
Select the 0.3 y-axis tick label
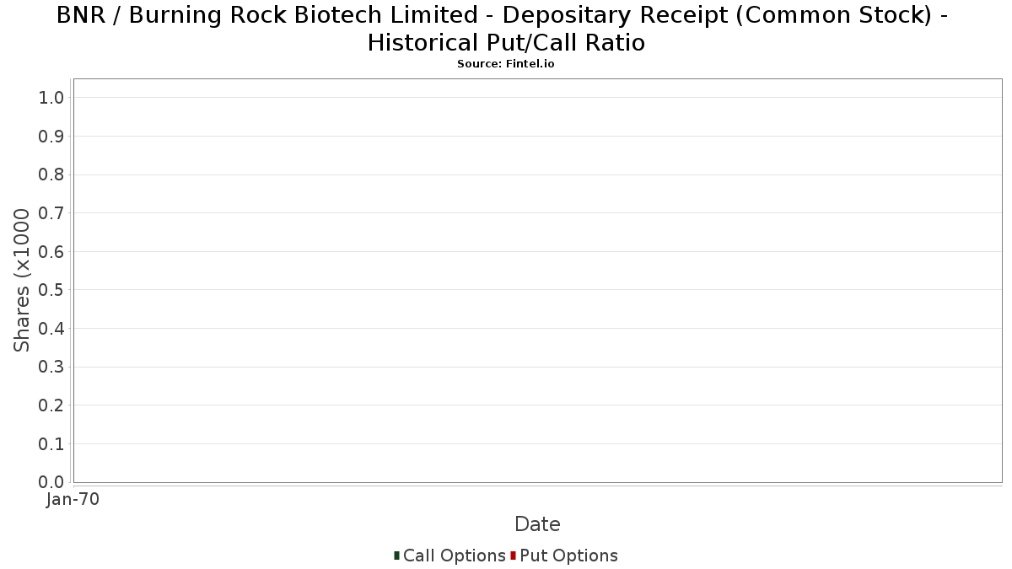(x=51, y=367)
